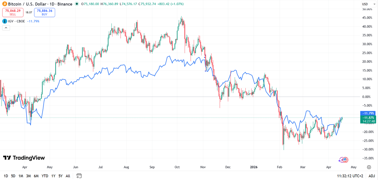Open chart settings hexagon icon

point(369,167)
